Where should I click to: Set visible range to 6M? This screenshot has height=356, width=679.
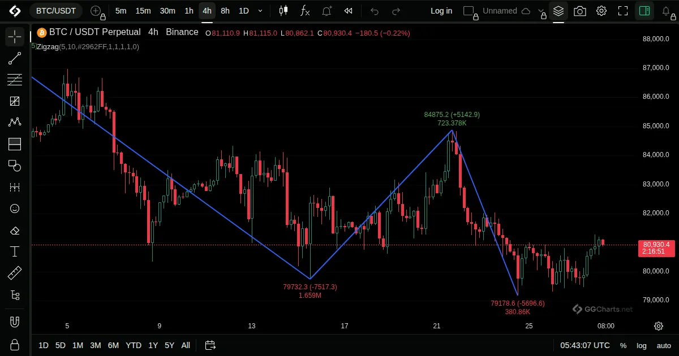click(113, 345)
